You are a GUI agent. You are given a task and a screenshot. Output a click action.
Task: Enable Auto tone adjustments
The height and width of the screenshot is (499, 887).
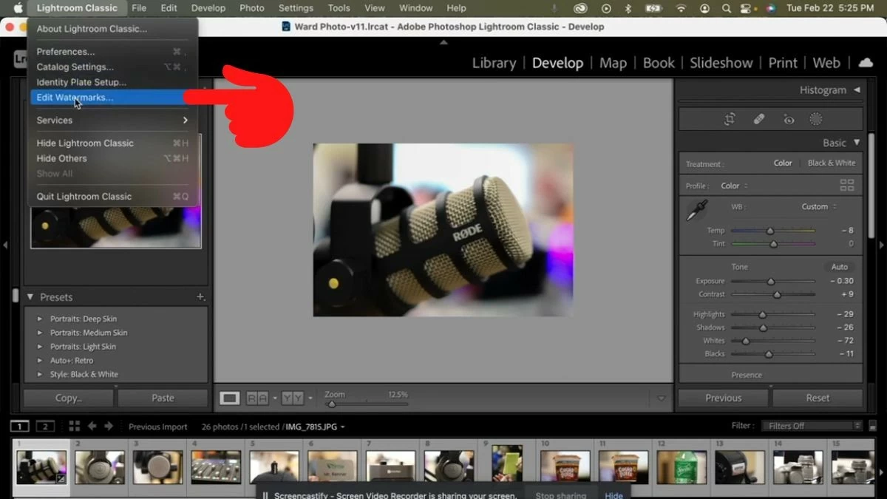(x=839, y=266)
